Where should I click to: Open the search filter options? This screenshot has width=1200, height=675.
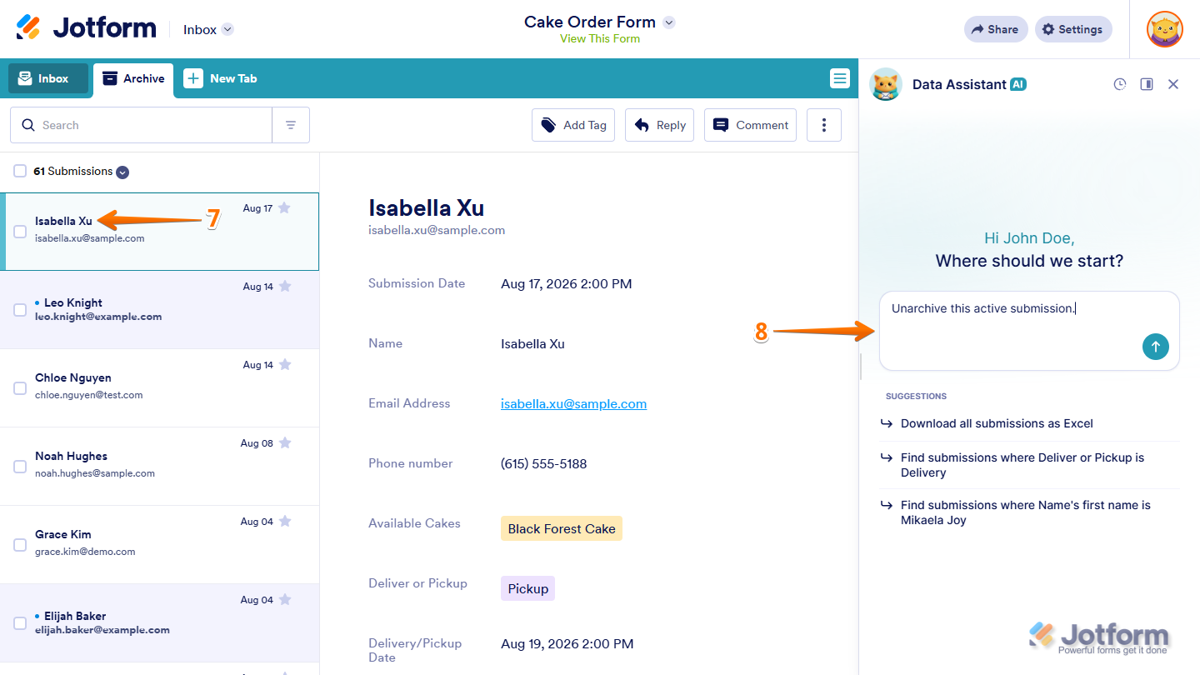click(291, 125)
